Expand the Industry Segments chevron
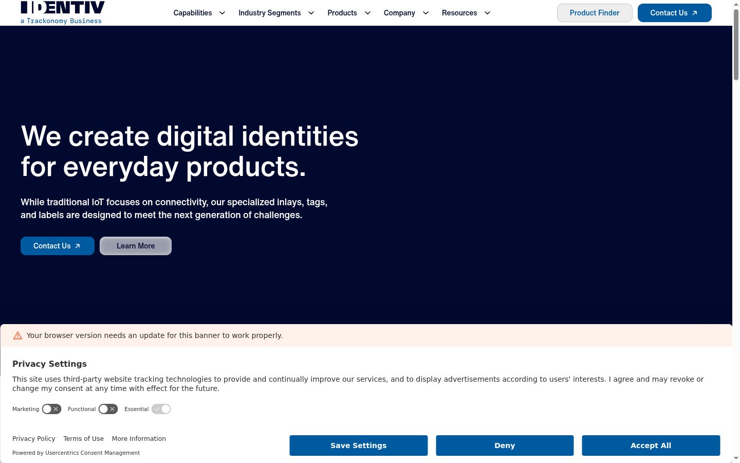Screen dimensions: 740x463 311,13
